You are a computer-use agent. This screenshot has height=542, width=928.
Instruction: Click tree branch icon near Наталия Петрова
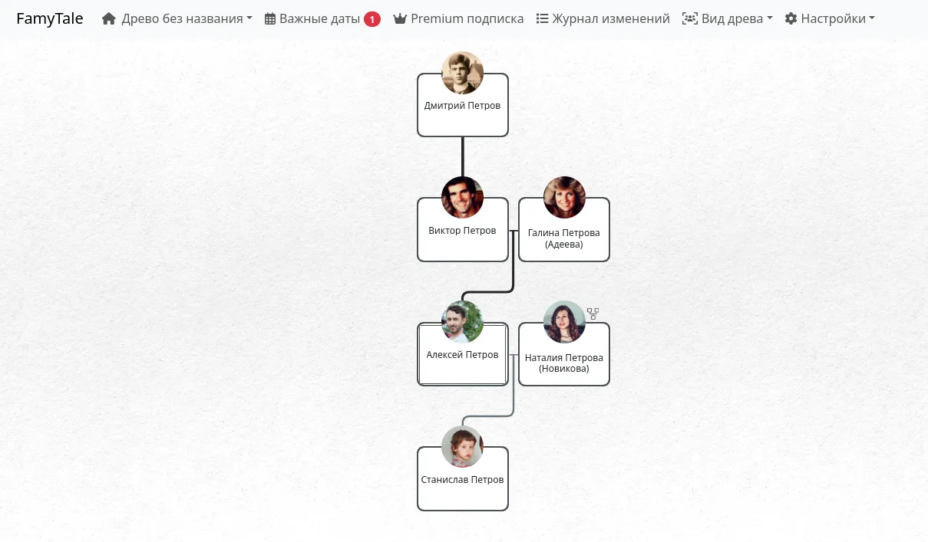coord(593,314)
